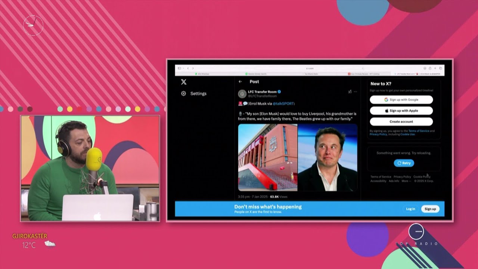478x269 pixels.
Task: Open the post's three-dot more menu
Action: pyautogui.click(x=356, y=92)
